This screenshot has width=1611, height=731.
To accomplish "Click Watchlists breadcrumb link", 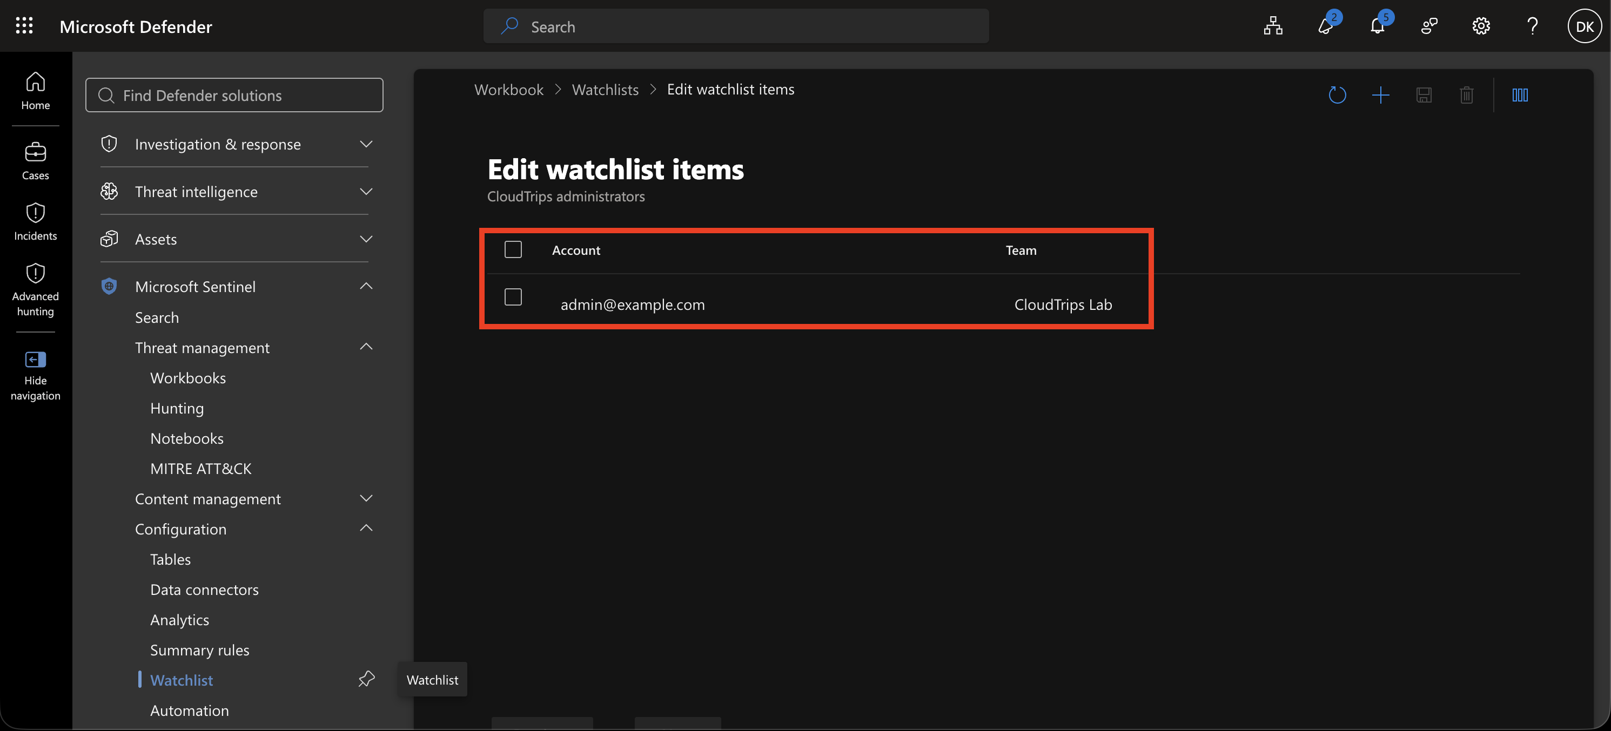I will coord(606,89).
